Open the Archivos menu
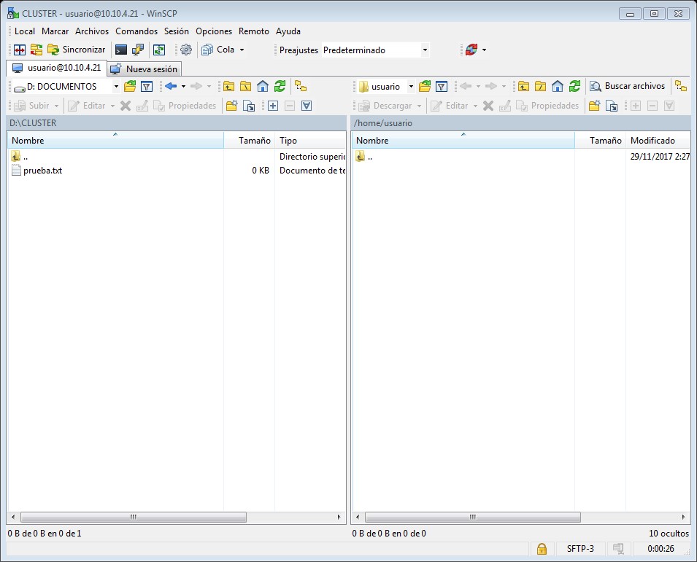 point(91,31)
